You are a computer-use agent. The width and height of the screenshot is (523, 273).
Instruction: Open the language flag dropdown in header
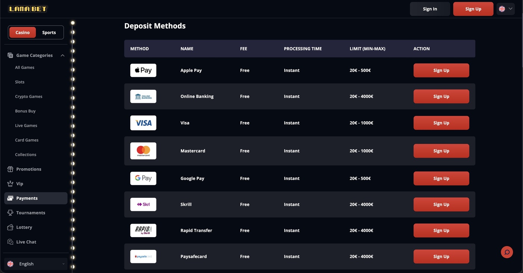pos(506,9)
